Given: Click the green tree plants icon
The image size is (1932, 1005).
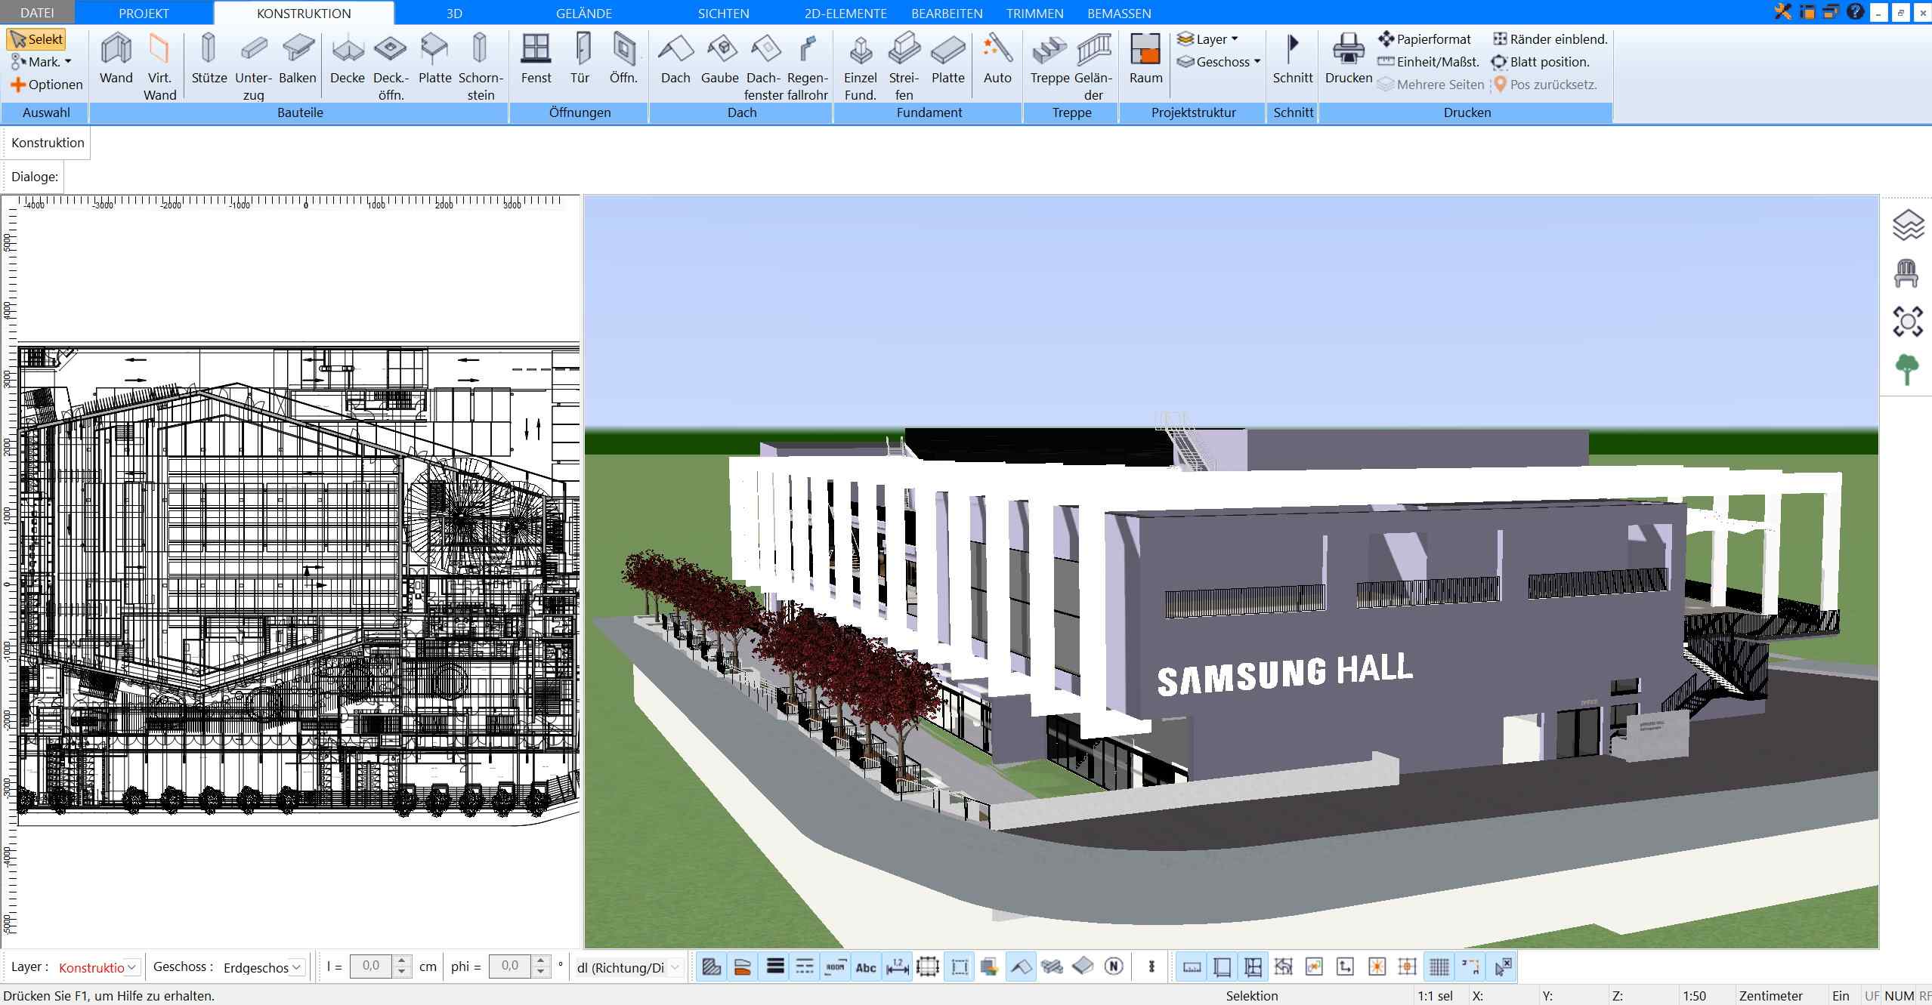Looking at the screenshot, I should click(1907, 369).
